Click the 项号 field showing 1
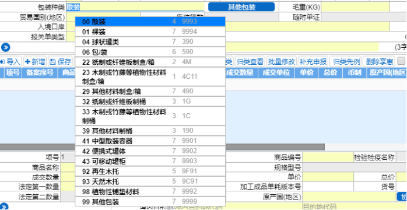This screenshot has height=210, width=407. click(68, 157)
